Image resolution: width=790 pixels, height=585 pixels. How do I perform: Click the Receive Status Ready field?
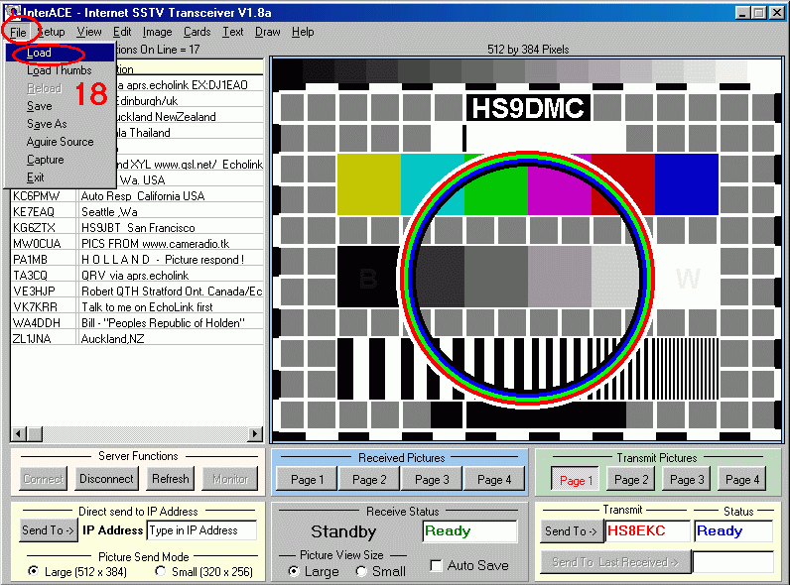click(469, 531)
